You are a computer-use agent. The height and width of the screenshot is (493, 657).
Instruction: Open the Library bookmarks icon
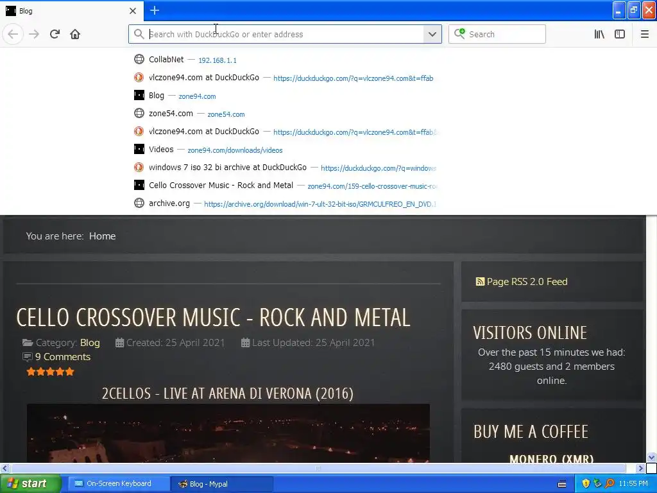[x=599, y=34]
